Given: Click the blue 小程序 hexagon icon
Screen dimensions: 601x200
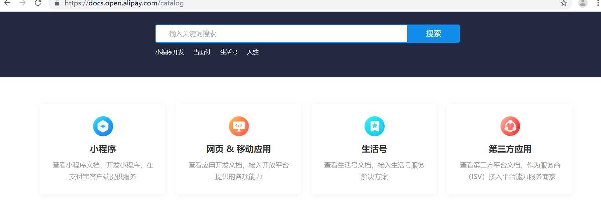Looking at the screenshot, I should [103, 126].
